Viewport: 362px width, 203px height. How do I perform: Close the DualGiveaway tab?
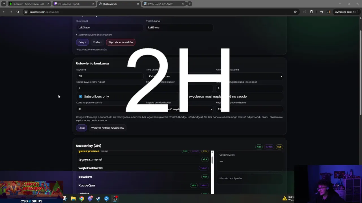(138, 4)
